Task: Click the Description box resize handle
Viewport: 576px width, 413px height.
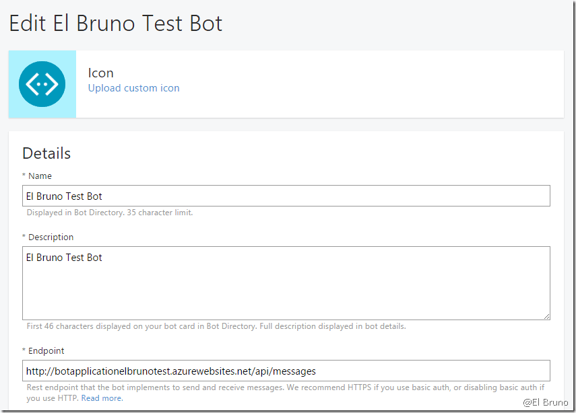Action: 546,316
